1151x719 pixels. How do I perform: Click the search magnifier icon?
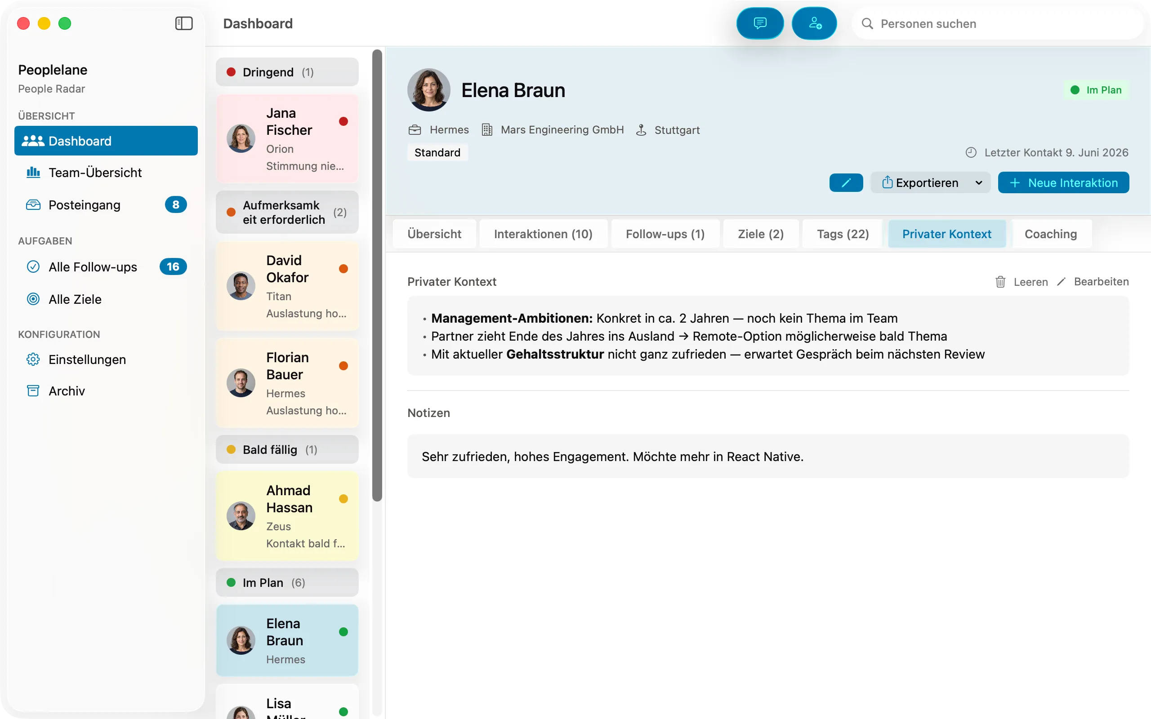tap(867, 24)
